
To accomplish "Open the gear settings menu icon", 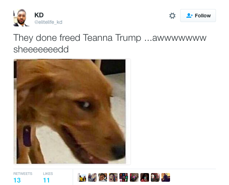I will (x=172, y=16).
